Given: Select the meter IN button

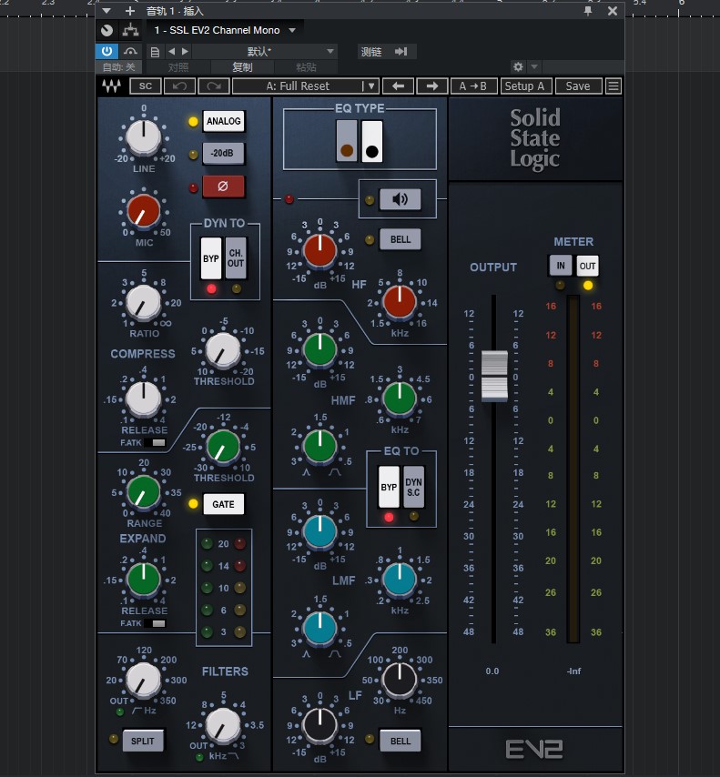Looking at the screenshot, I should pos(561,266).
